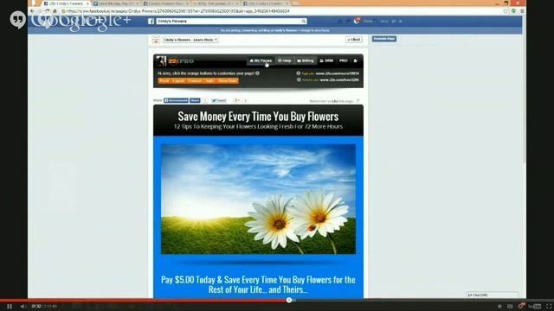Image resolution: width=554 pixels, height=311 pixels.
Task: Mute the video volume
Action: (23, 307)
